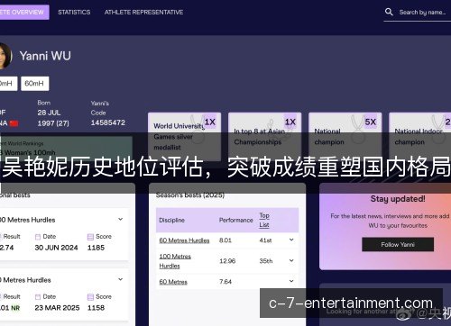
Task: Expand the 60 Metres Hurdles 8.01 row
Action: (x=291, y=240)
